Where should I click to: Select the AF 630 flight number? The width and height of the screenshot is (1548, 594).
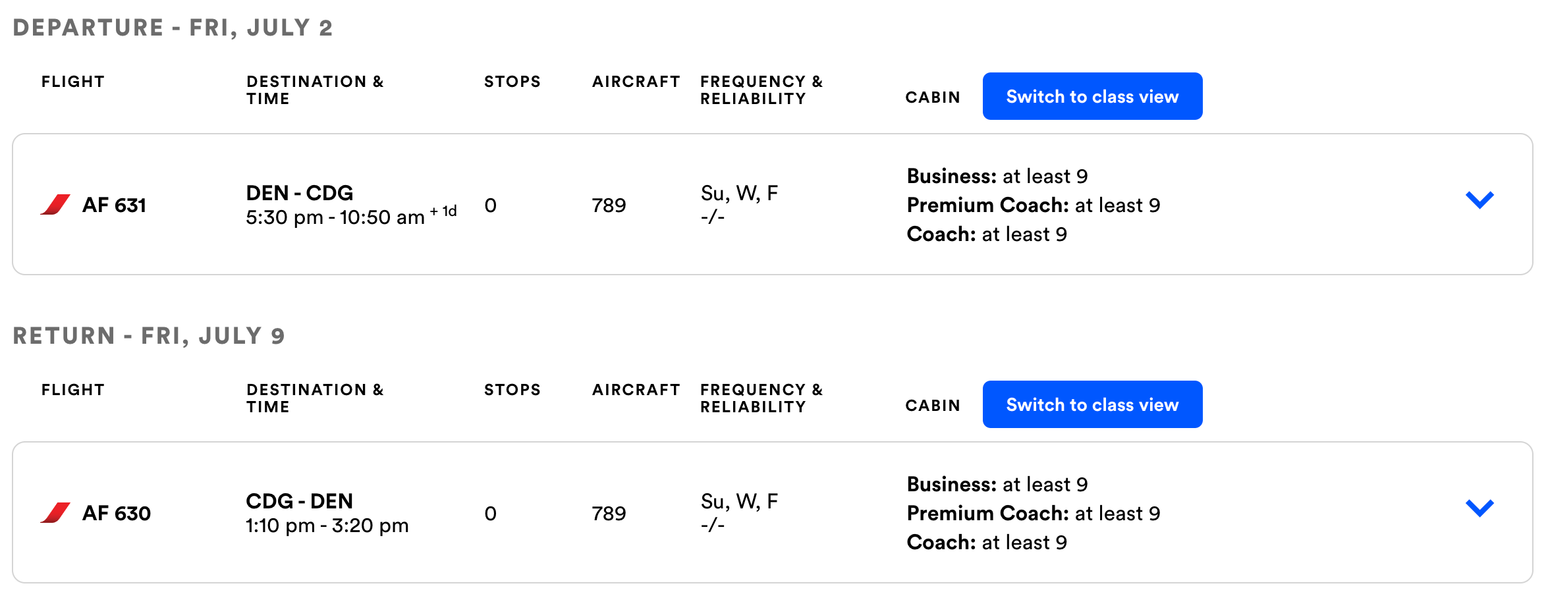pyautogui.click(x=117, y=514)
